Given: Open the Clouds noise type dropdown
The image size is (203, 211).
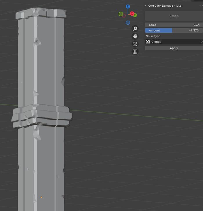Looking at the screenshot, I should pos(174,42).
